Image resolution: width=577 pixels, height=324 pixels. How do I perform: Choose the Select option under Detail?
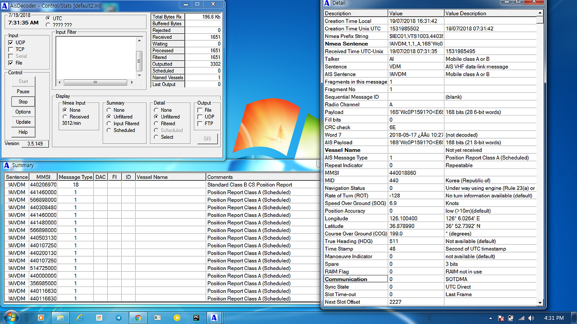click(156, 137)
